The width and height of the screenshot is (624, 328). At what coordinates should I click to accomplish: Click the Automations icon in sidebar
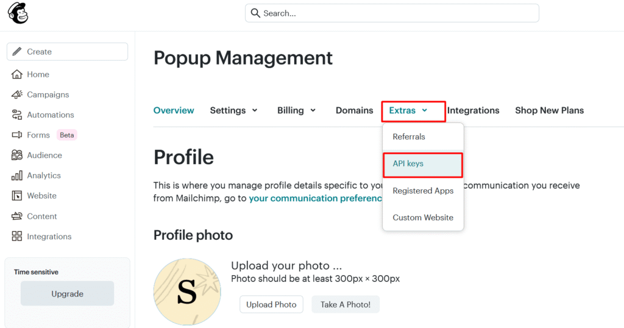click(x=17, y=115)
